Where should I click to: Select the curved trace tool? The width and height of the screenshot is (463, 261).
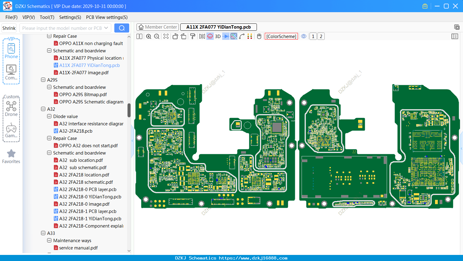click(x=242, y=37)
